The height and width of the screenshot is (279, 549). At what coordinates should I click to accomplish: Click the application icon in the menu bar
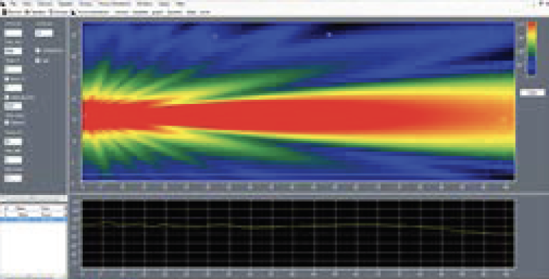point(4,4)
